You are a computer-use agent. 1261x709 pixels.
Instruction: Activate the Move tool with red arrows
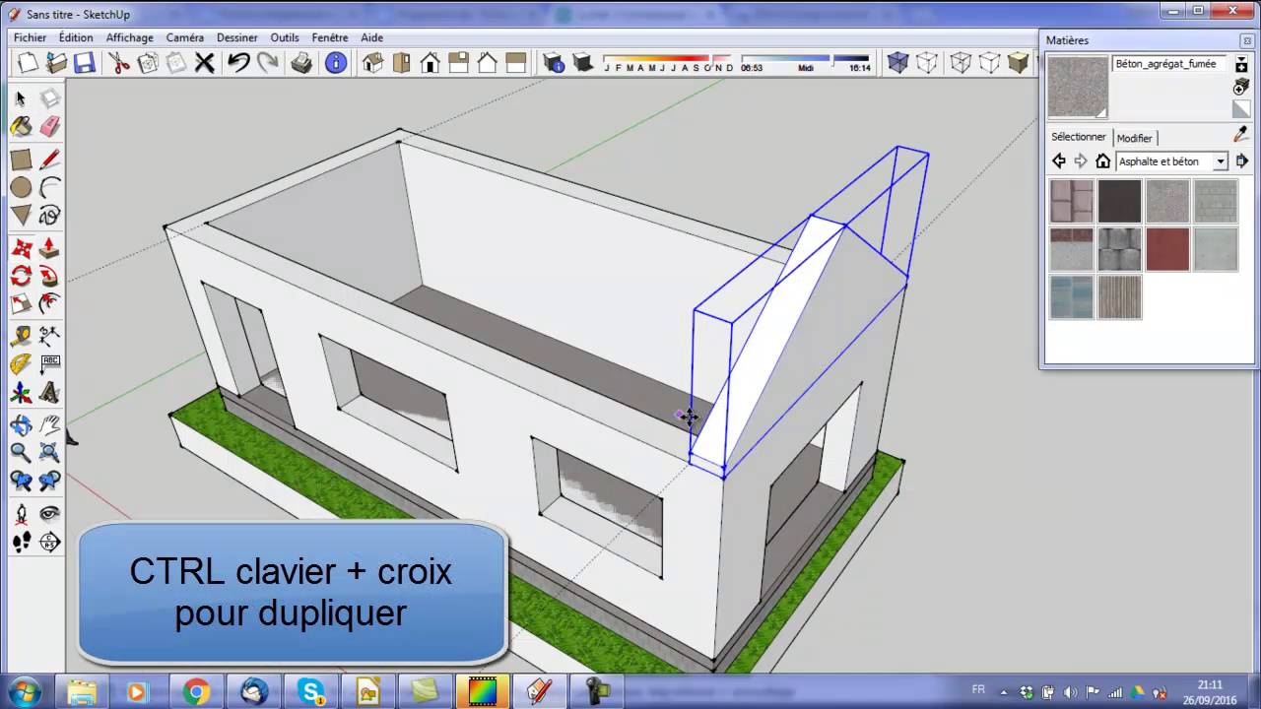(x=21, y=248)
